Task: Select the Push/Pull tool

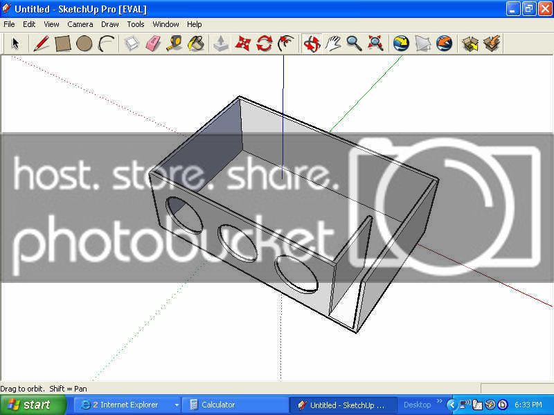Action: click(x=221, y=44)
